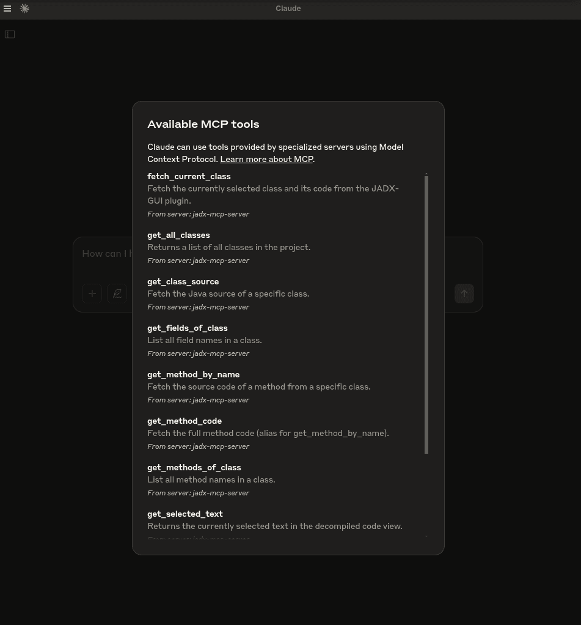The image size is (581, 625).
Task: Toggle the sidebar panel icon
Action: tap(10, 34)
